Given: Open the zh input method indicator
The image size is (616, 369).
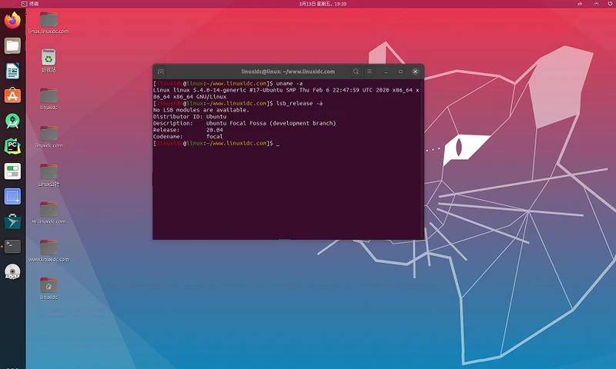Looking at the screenshot, I should (x=580, y=4).
